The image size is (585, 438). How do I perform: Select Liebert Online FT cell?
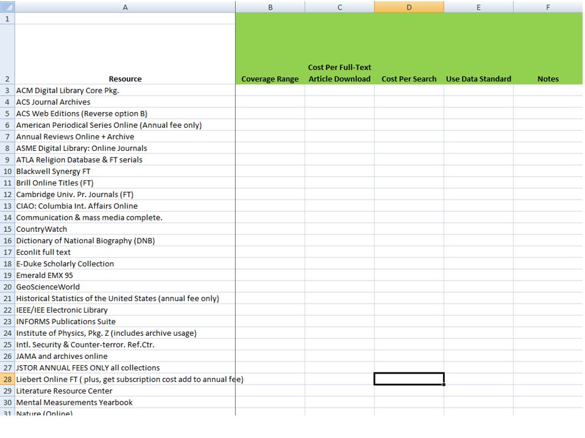pyautogui.click(x=125, y=379)
